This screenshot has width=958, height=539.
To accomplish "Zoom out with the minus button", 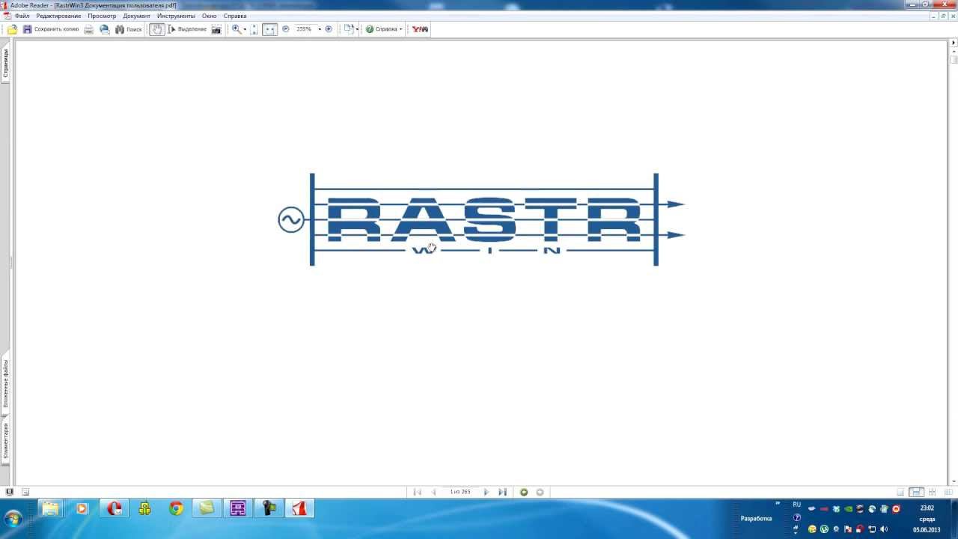I will tap(286, 29).
